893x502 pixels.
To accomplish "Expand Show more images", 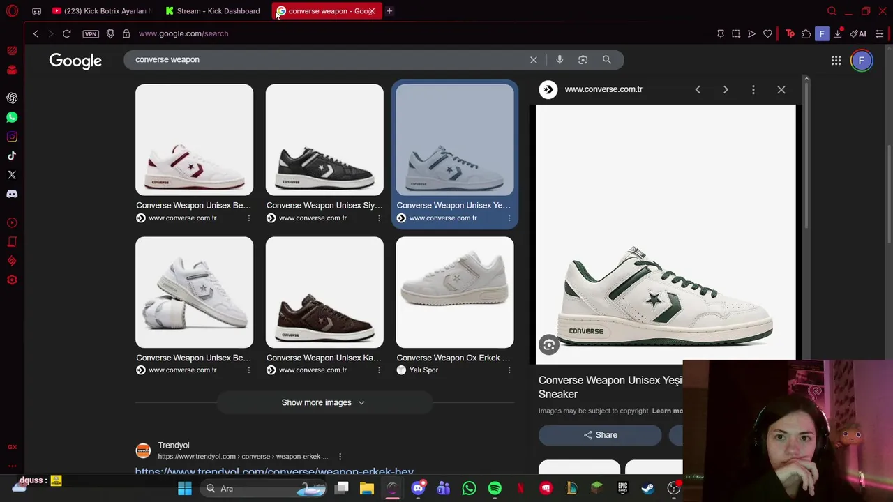I will click(324, 402).
